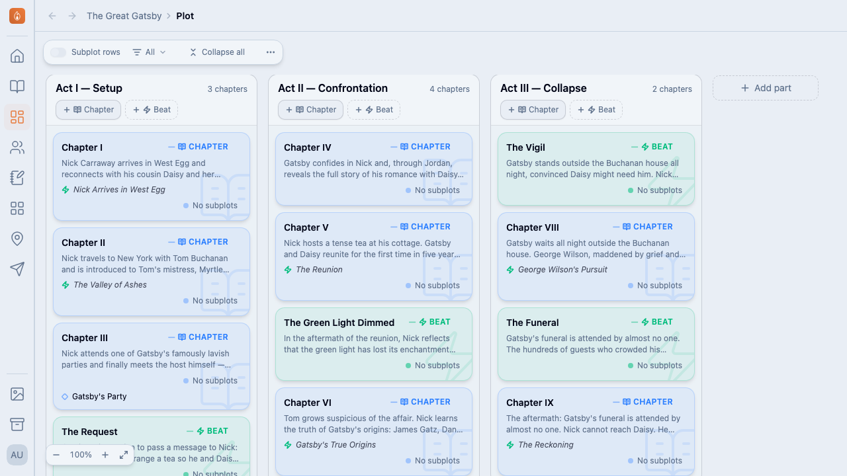
Task: Add a Beat to Act I — Setup
Action: pos(152,110)
